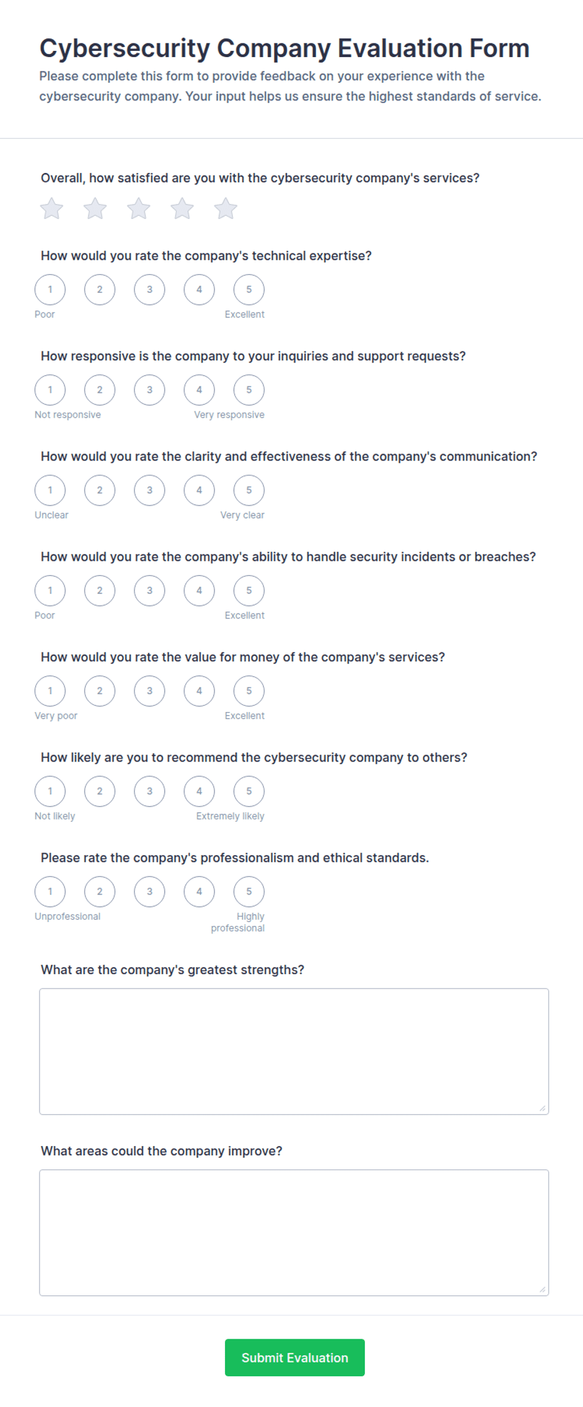
Task: Choose 2 for responsiveness to inquiries
Action: [100, 390]
